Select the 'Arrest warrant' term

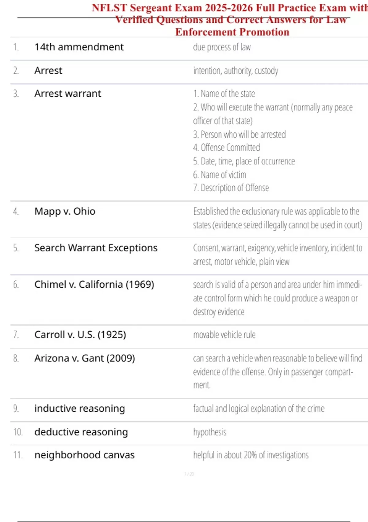(67, 94)
